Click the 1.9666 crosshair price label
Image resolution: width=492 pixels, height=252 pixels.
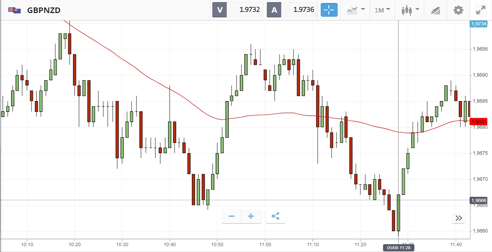478,200
